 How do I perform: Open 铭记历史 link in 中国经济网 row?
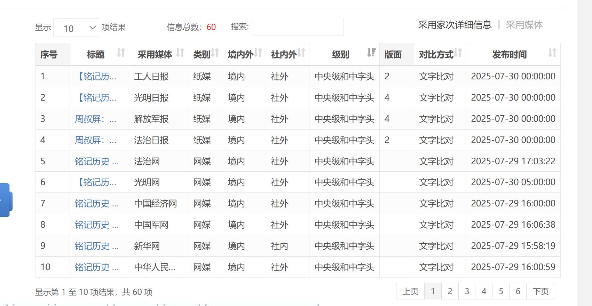[x=97, y=204]
